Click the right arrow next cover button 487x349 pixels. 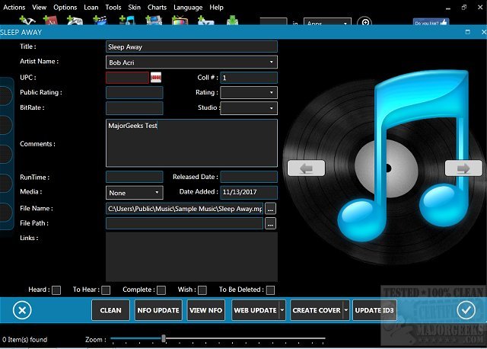(463, 168)
